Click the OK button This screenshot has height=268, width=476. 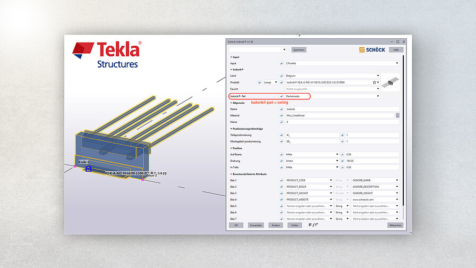point(236,225)
